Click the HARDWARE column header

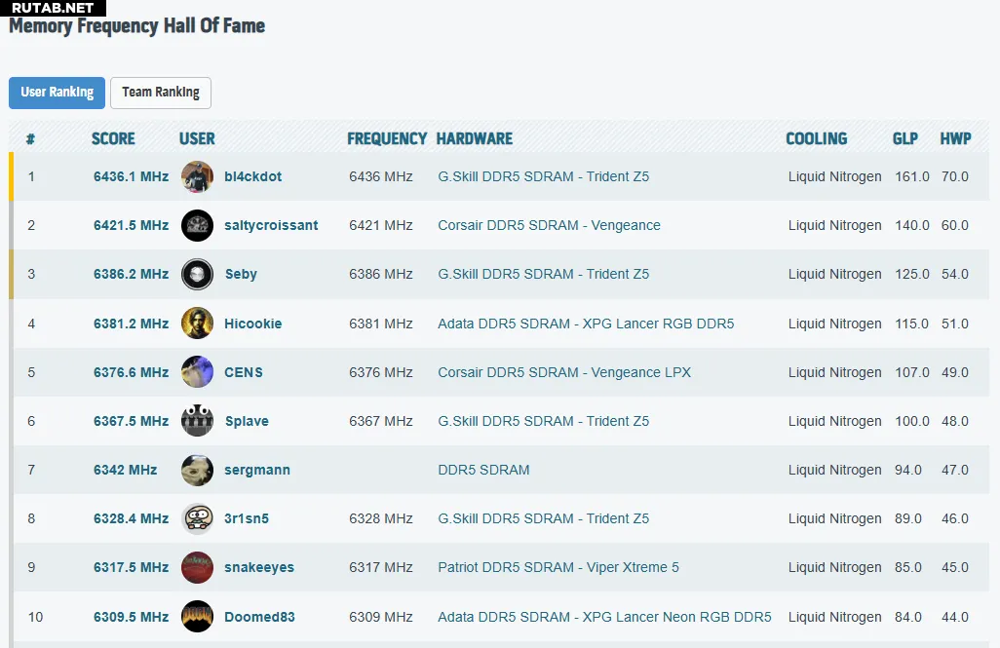pos(475,138)
